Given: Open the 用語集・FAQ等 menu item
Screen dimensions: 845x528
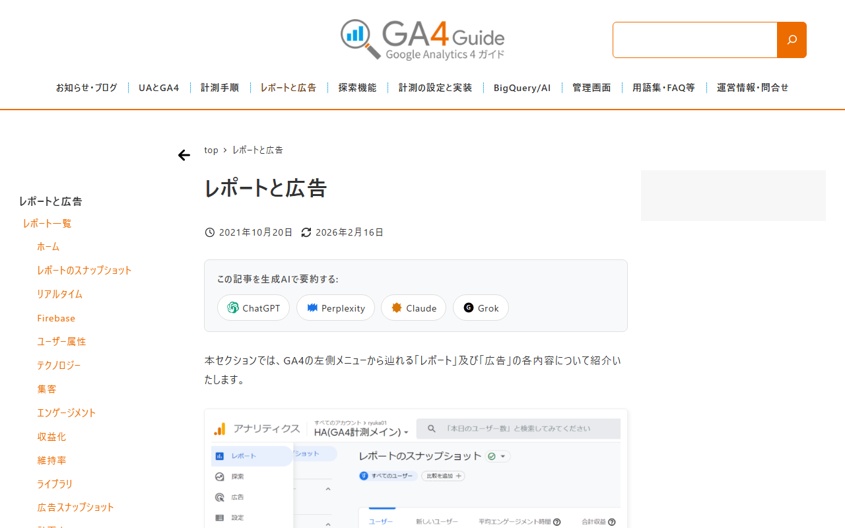Looking at the screenshot, I should [663, 87].
